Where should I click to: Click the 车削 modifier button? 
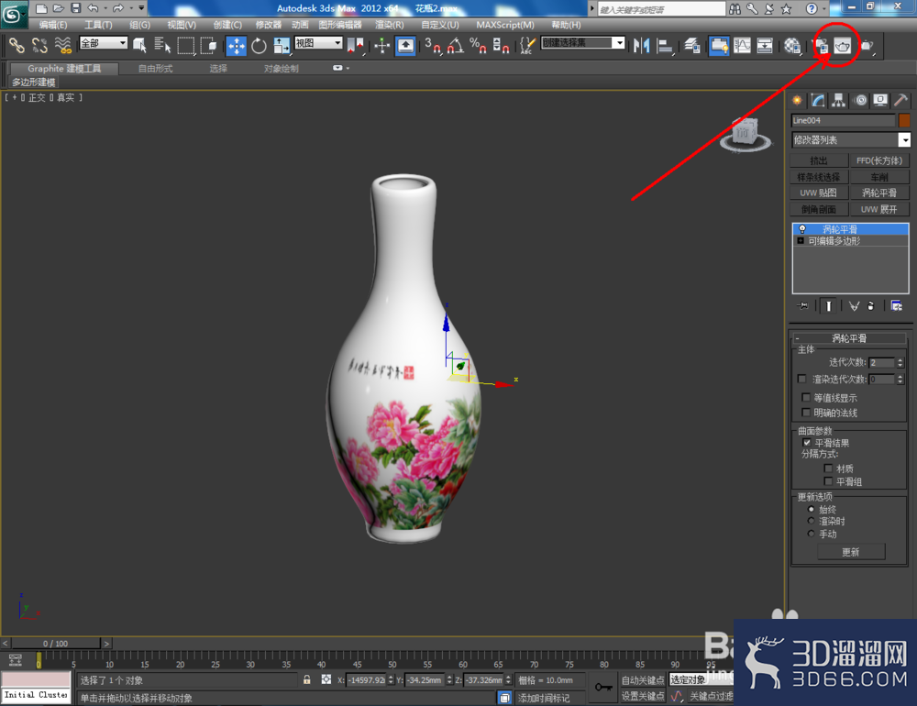click(x=879, y=177)
